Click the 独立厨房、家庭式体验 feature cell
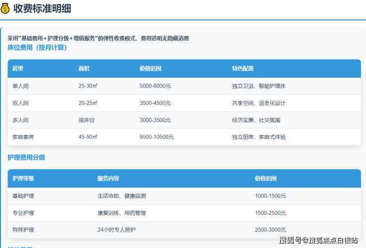Screen dimensions: 366x248 tap(259, 137)
